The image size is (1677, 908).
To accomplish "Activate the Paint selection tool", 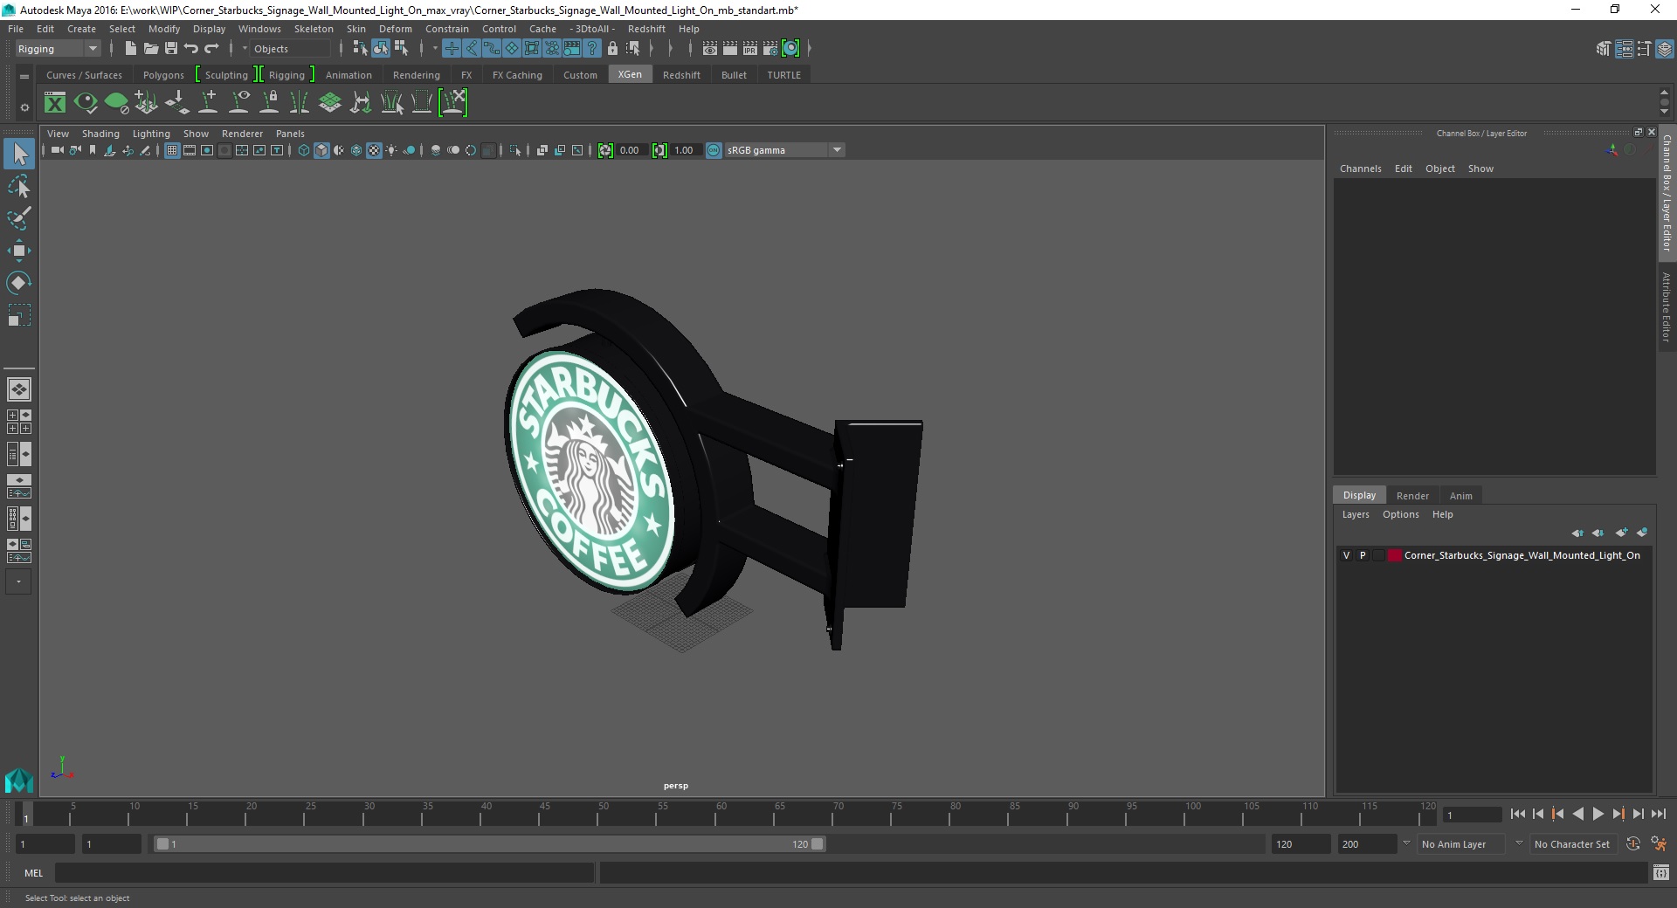I will pos(19,218).
